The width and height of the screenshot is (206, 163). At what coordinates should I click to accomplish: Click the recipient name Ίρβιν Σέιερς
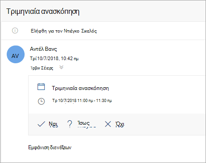point(42,68)
